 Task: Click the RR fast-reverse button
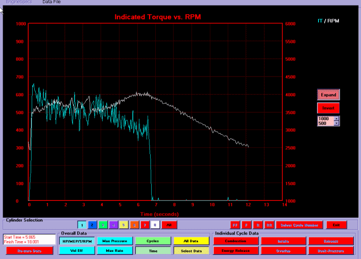click(x=269, y=225)
